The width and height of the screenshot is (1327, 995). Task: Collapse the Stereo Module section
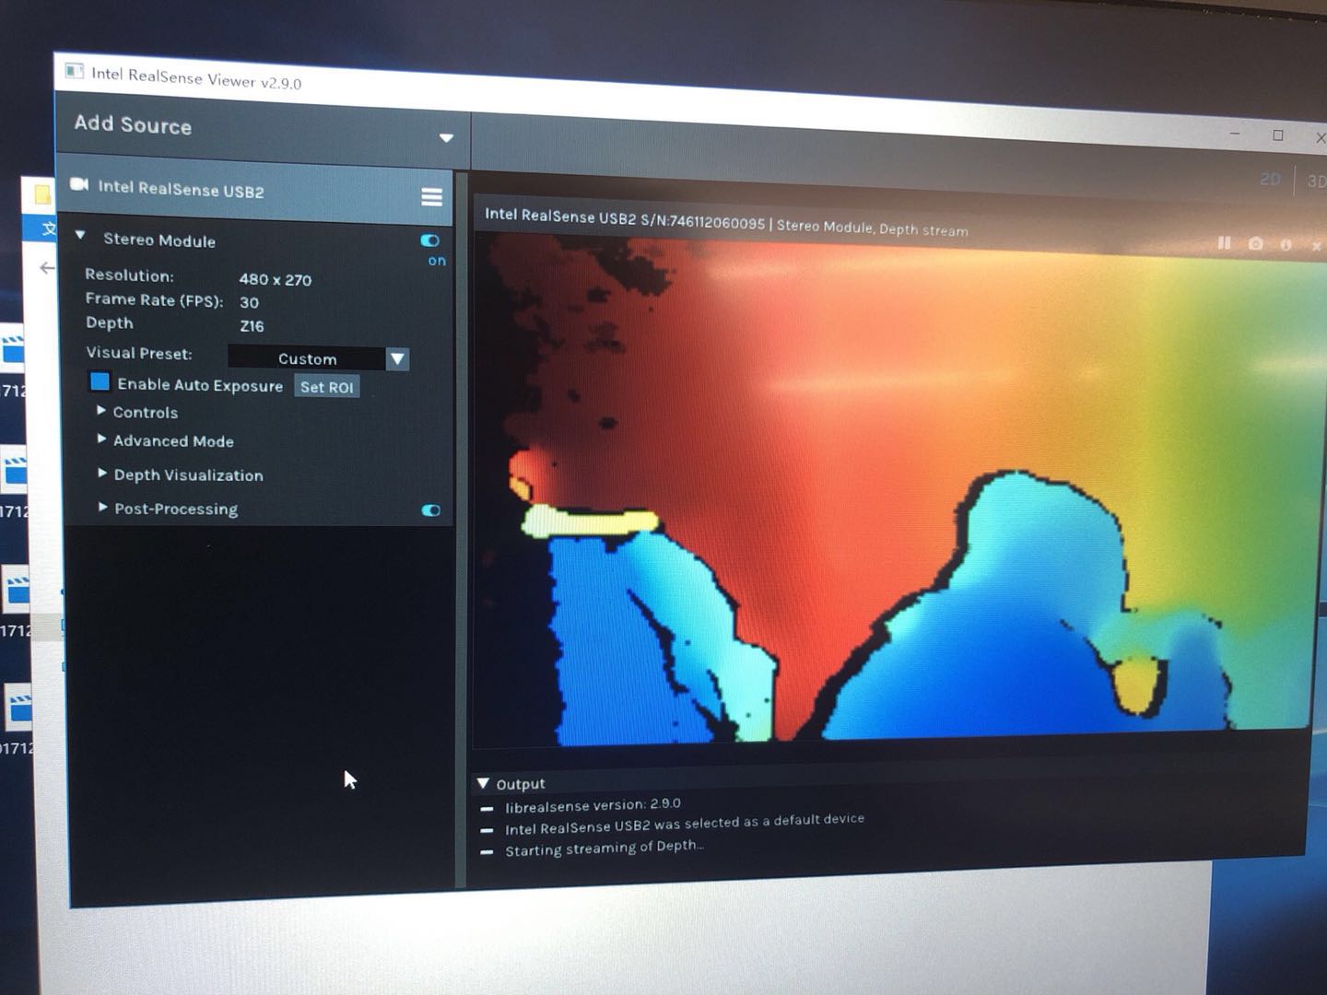81,236
